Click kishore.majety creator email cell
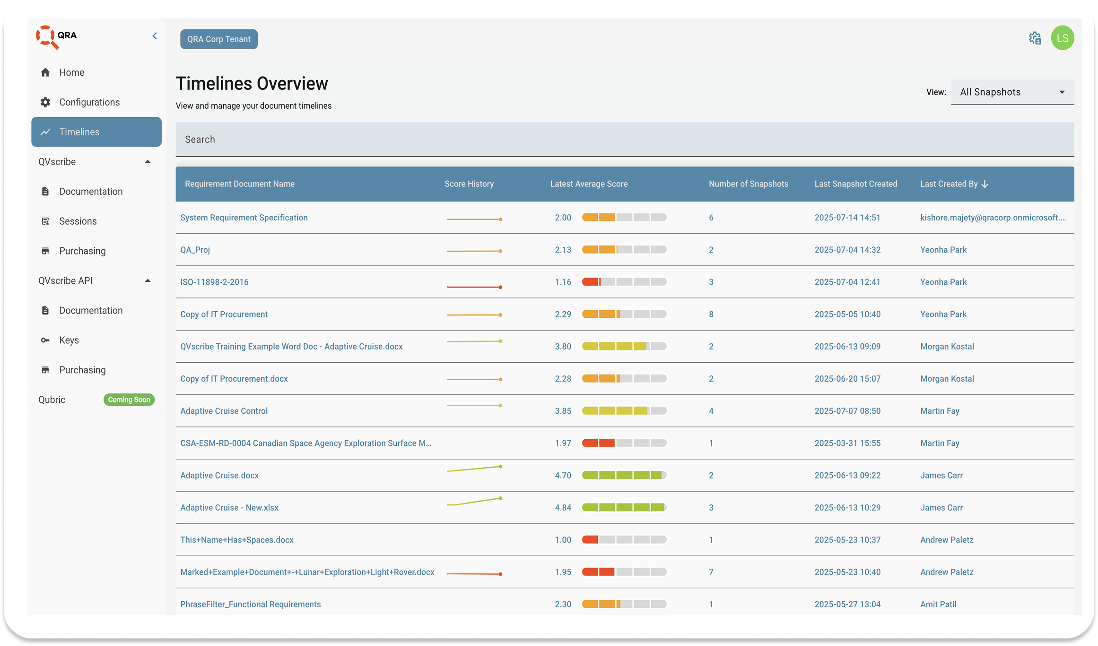 coord(993,218)
